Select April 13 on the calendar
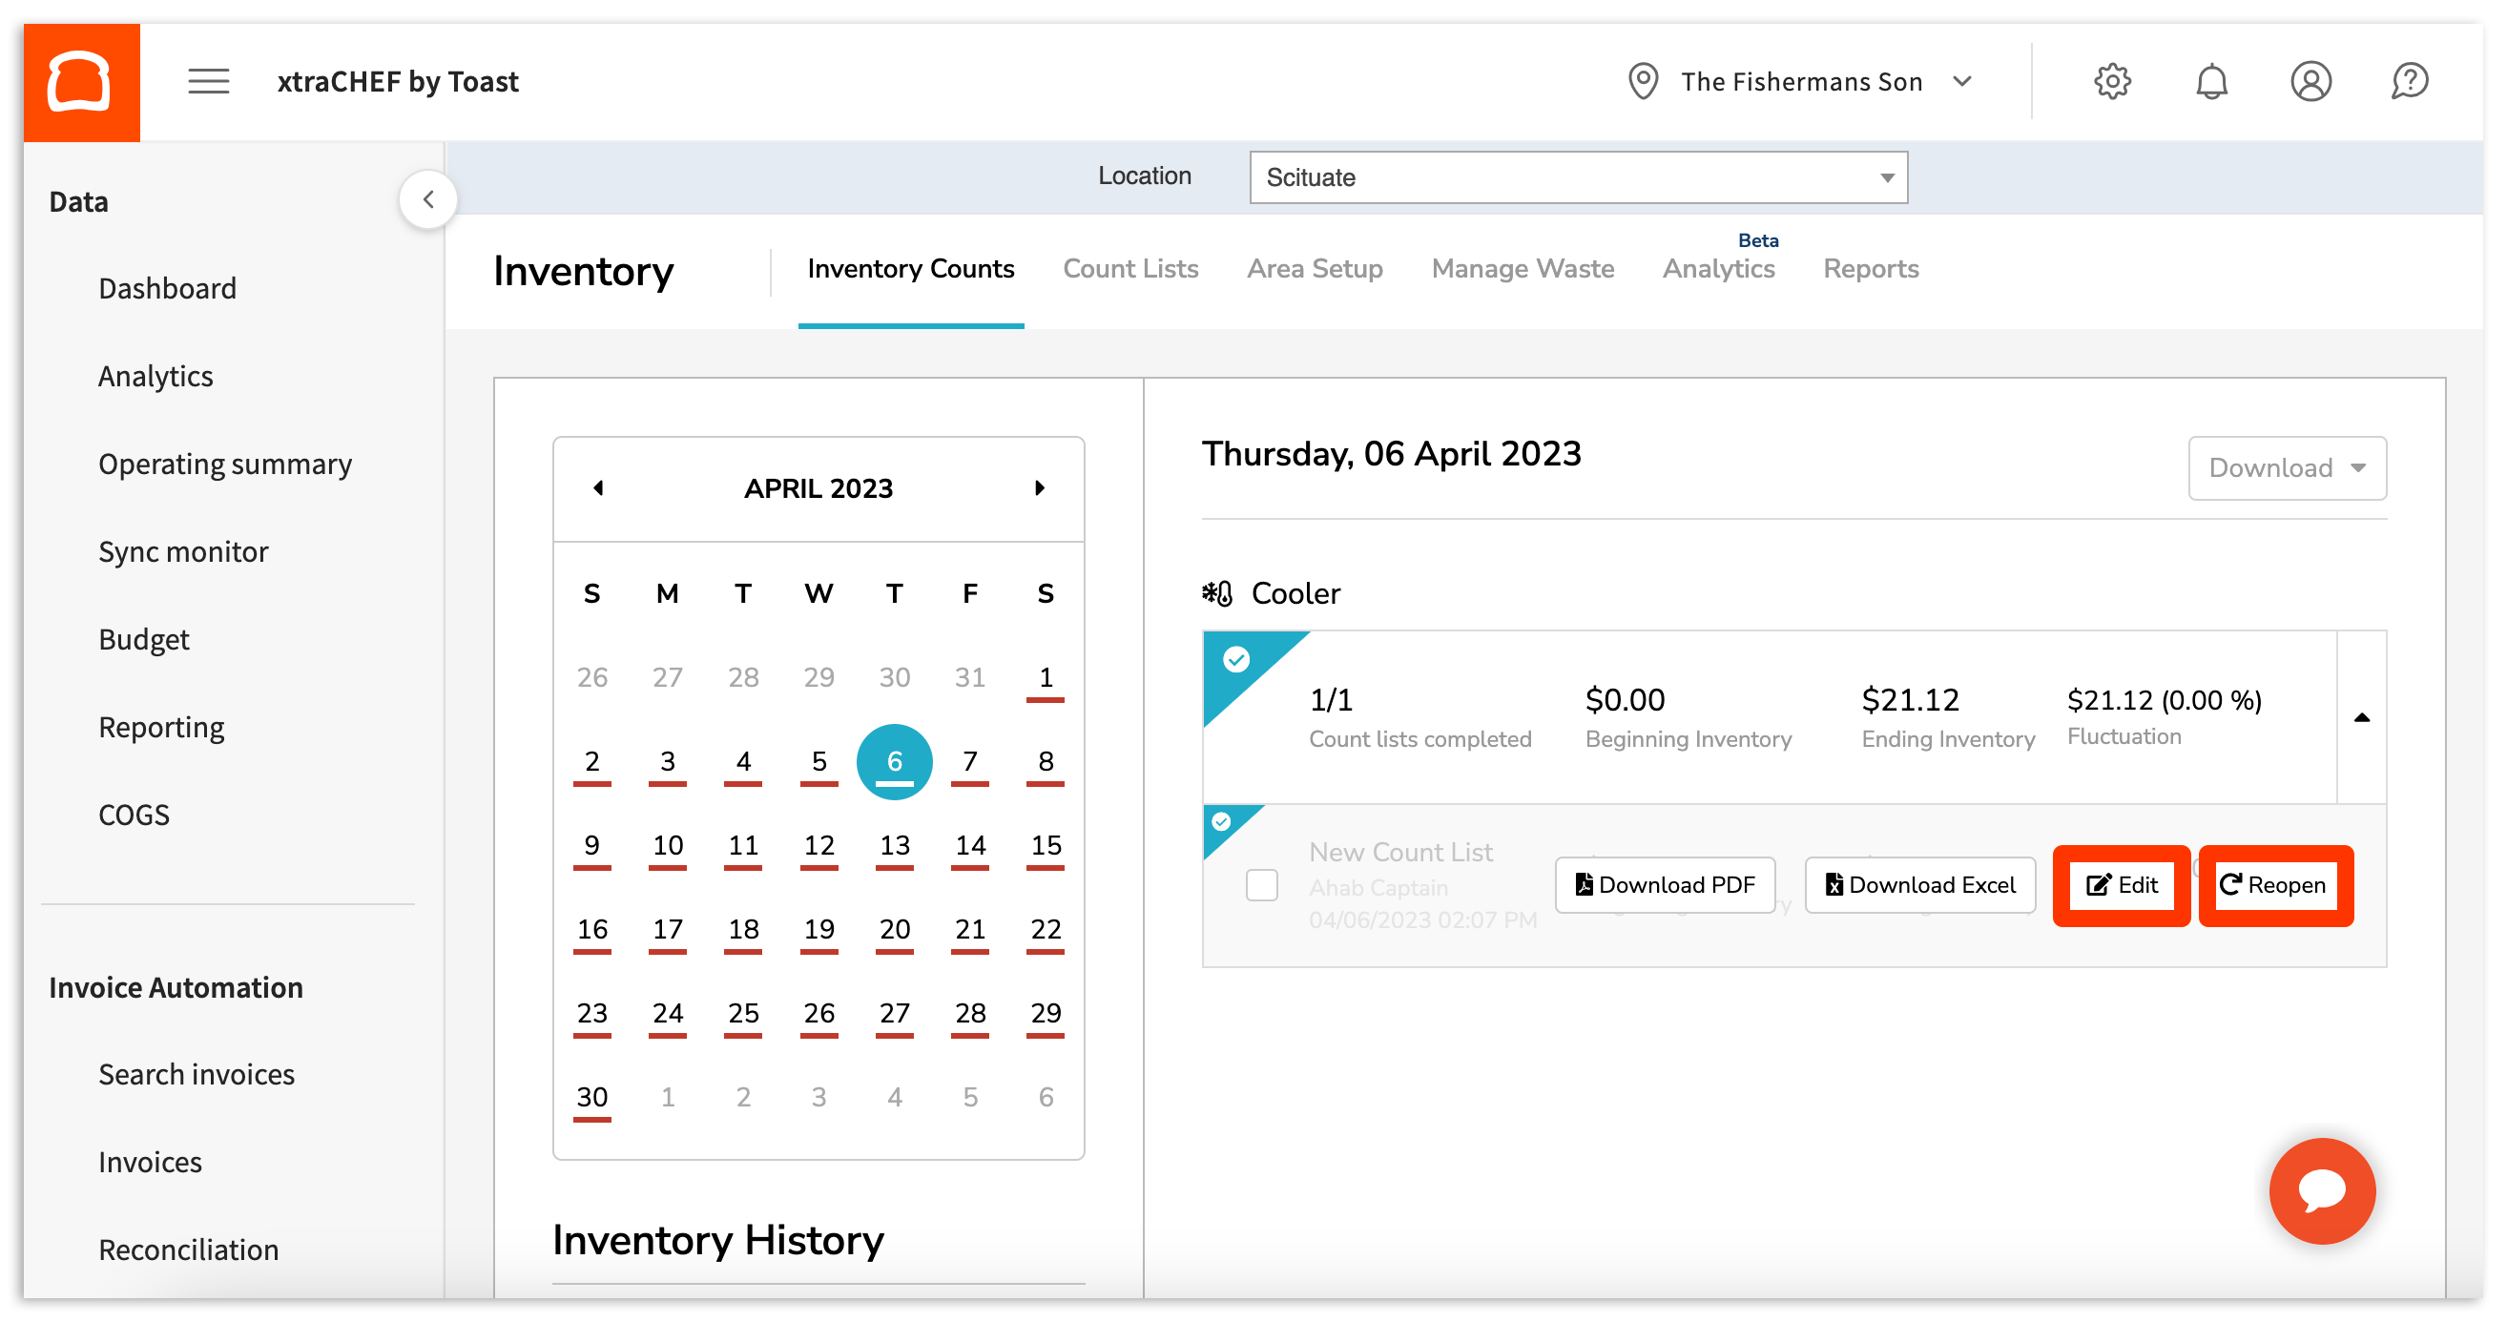 [x=895, y=844]
